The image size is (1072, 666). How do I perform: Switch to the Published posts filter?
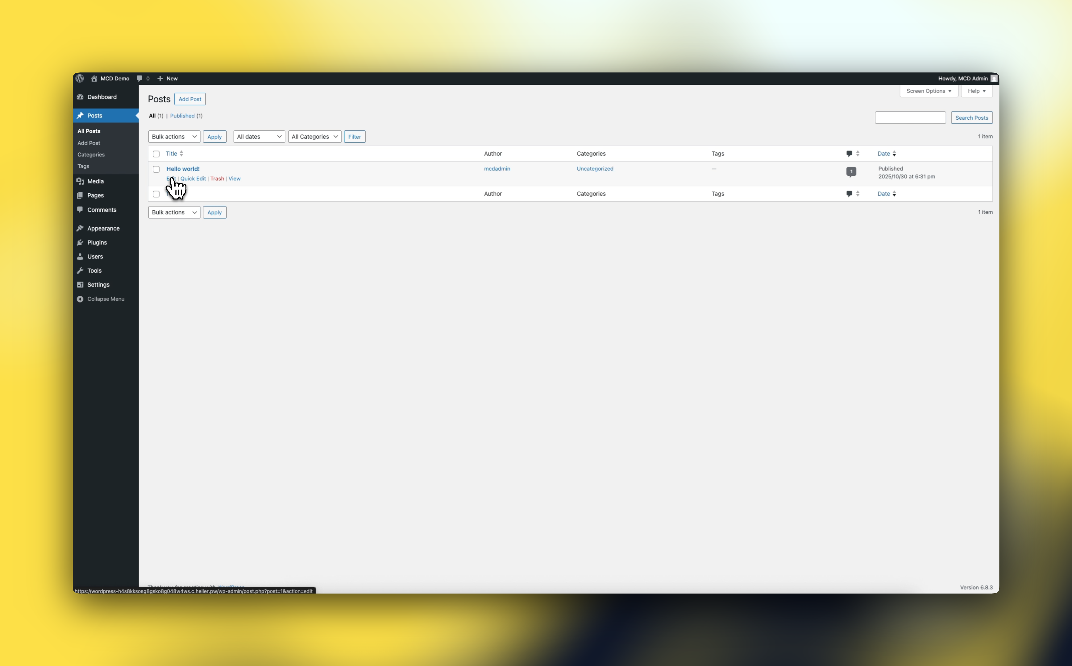(x=182, y=116)
